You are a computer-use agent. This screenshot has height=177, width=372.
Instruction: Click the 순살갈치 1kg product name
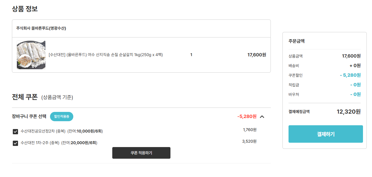(x=106, y=55)
